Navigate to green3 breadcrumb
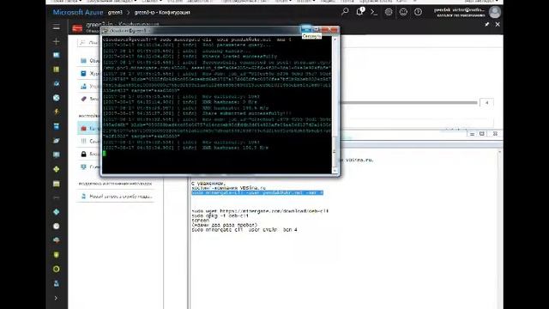This screenshot has width=549, height=309. pyautogui.click(x=115, y=12)
